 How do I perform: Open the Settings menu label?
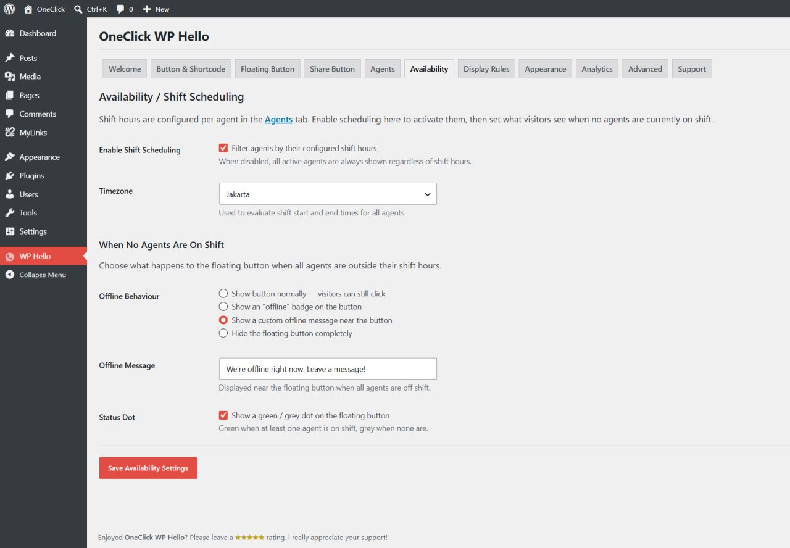pyautogui.click(x=33, y=231)
